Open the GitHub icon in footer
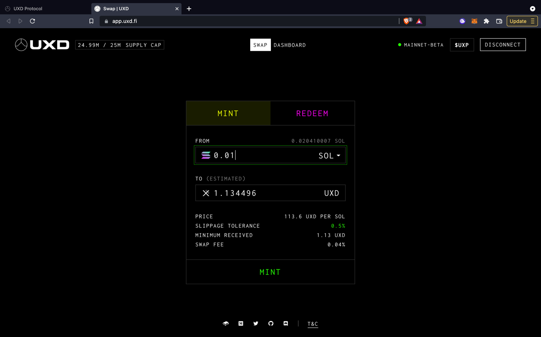 (271, 324)
